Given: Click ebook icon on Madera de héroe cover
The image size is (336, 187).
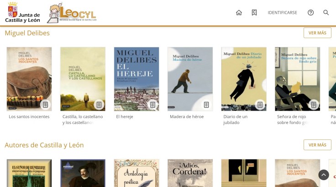Looking at the screenshot, I should tap(206, 105).
